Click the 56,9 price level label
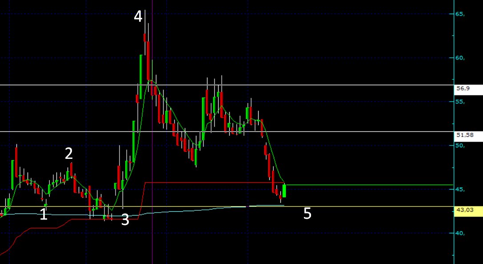 click(x=464, y=88)
